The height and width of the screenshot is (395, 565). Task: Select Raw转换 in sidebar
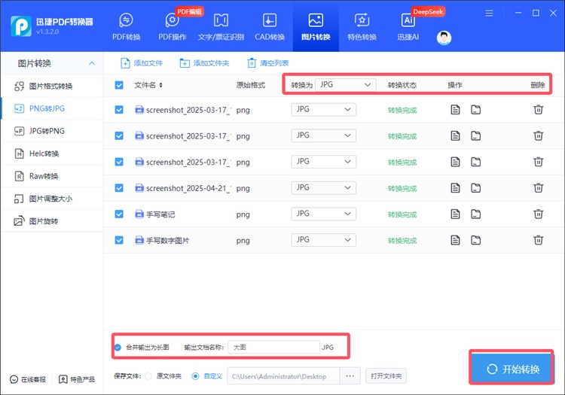coord(52,176)
